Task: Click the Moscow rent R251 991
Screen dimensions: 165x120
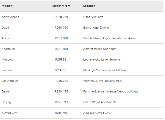Action: pyautogui.click(x=61, y=59)
